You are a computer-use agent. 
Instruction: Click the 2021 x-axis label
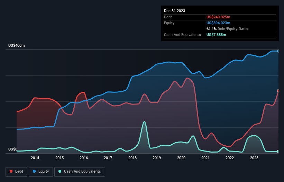(x=205, y=158)
